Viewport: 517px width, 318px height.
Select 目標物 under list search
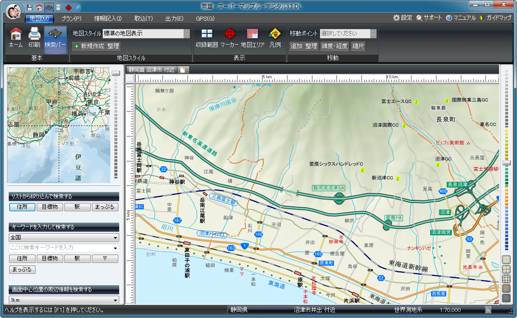coord(50,207)
